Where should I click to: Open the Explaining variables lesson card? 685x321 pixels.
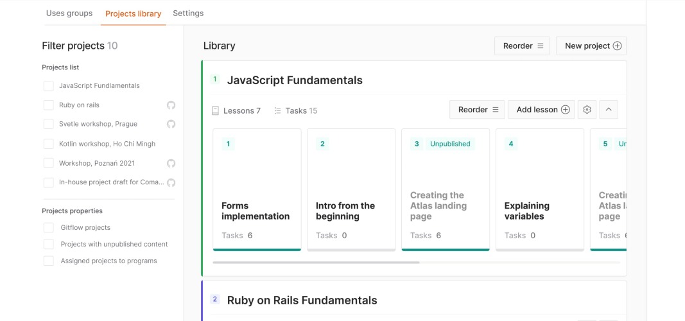coord(540,189)
